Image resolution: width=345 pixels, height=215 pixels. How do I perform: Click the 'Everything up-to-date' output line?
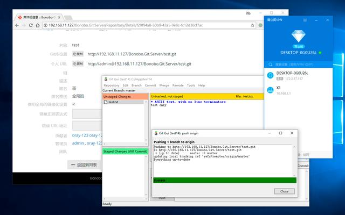(x=172, y=160)
